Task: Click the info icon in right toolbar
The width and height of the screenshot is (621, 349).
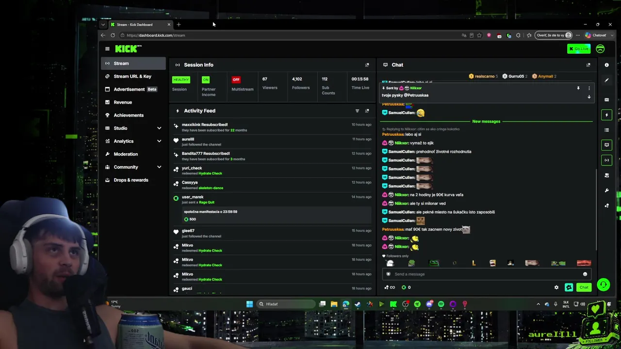Action: tap(606, 65)
